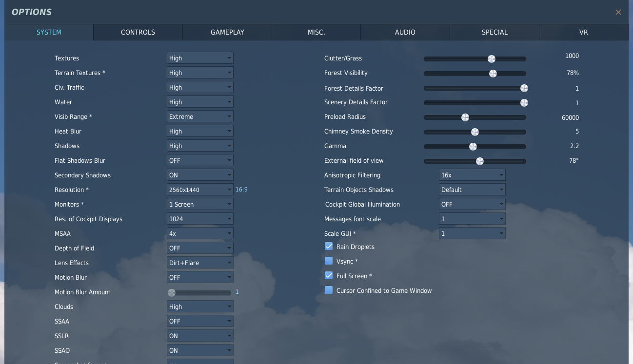Screen dimensions: 633x364
Task: Click the Preload Radius value 60000
Action: tap(570, 117)
